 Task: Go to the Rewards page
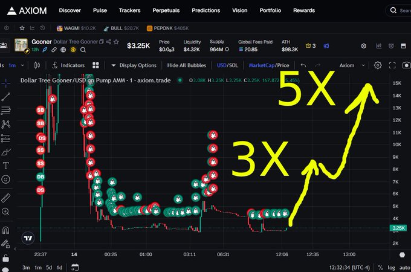(x=304, y=10)
